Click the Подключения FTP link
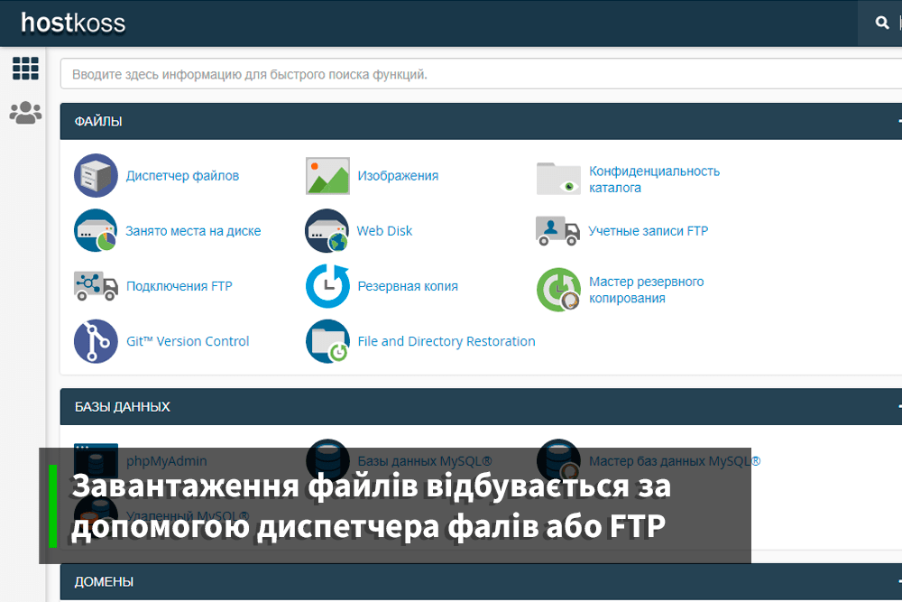Viewport: 902px width, 602px height. [179, 286]
